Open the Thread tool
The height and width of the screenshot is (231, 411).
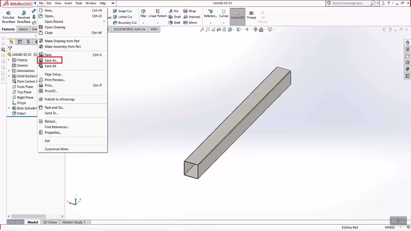click(x=251, y=15)
